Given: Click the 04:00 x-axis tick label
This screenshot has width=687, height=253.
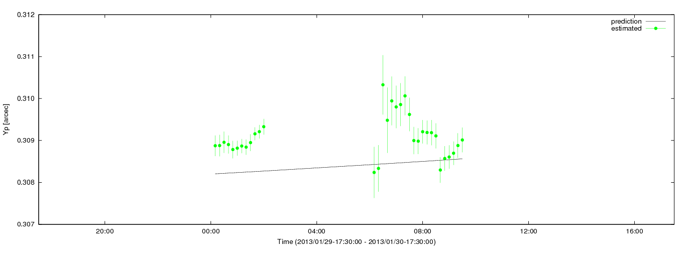Looking at the screenshot, I should point(316,231).
